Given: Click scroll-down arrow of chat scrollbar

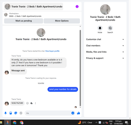Looking at the screenshot, I should point(80,107).
